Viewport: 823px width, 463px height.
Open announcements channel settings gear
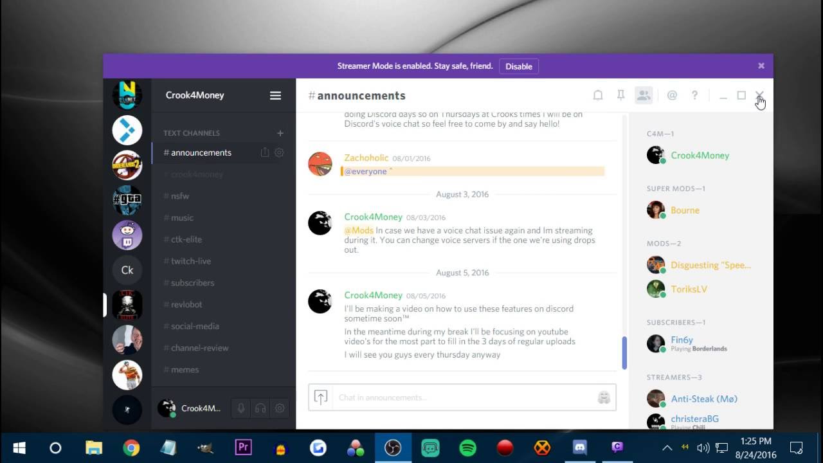click(x=279, y=152)
